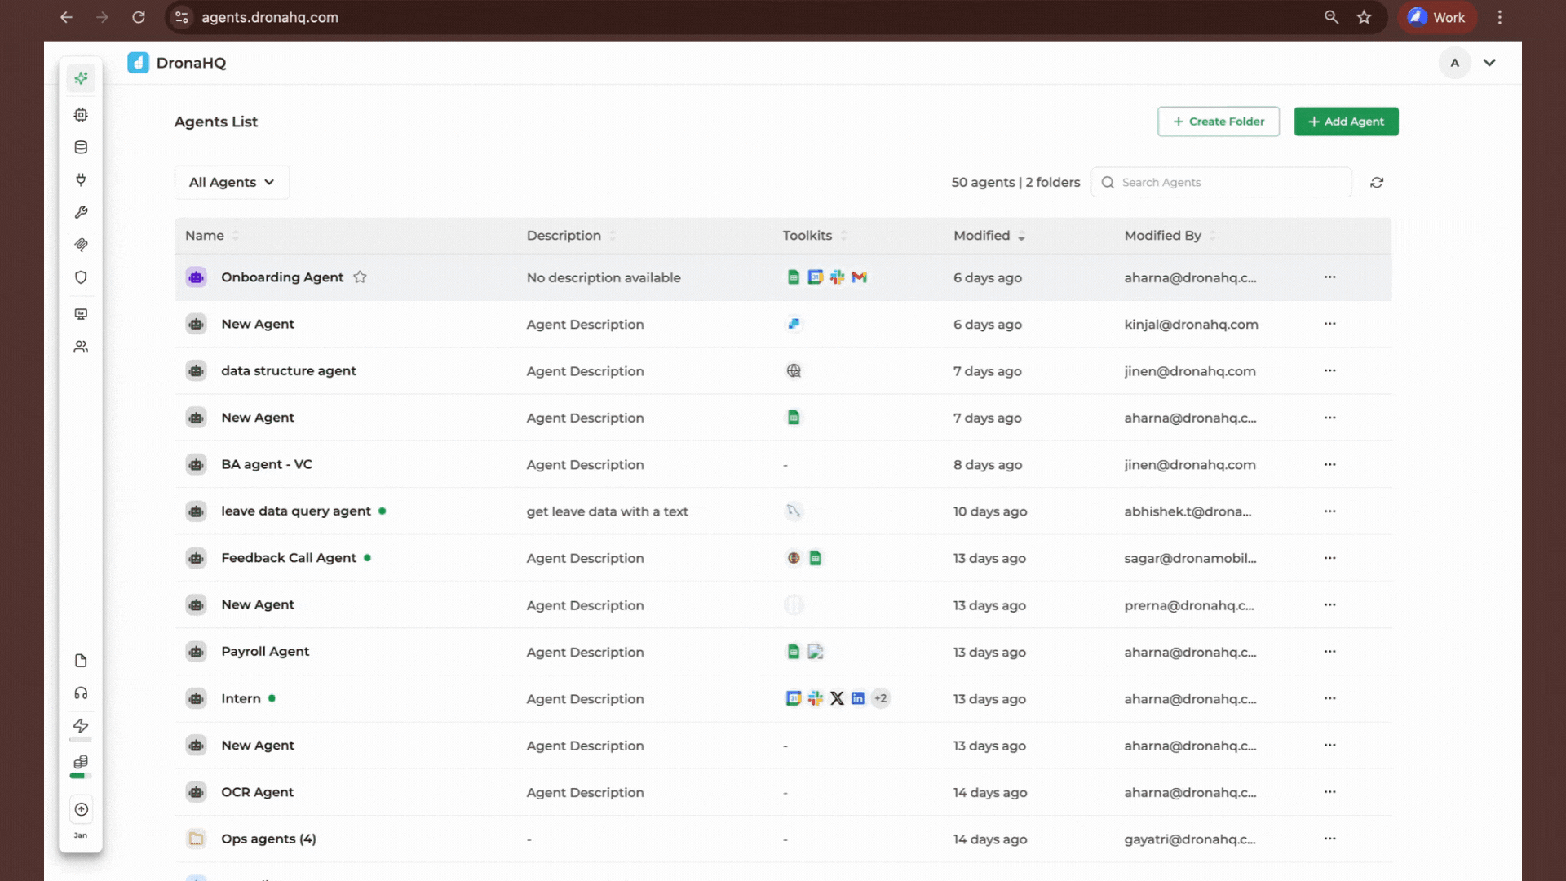Open the three-dot menu for Payroll Agent
Viewport: 1566px width, 881px height.
[x=1330, y=651]
